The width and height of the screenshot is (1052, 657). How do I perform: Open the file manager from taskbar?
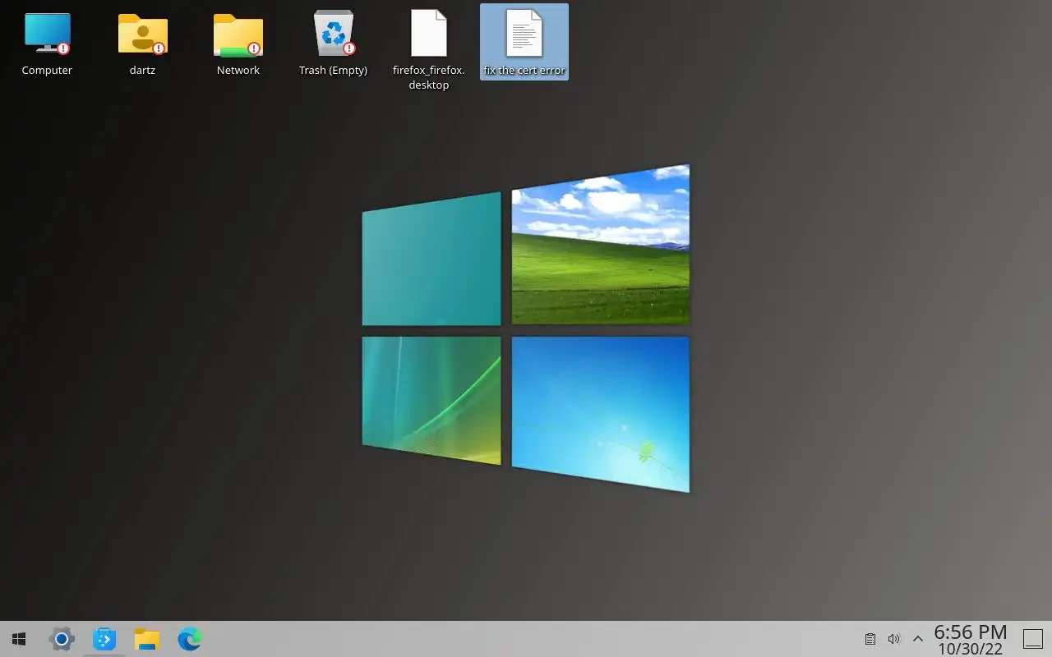click(147, 639)
